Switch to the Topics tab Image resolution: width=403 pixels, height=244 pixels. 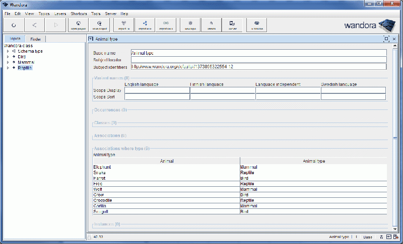[x=15, y=39]
